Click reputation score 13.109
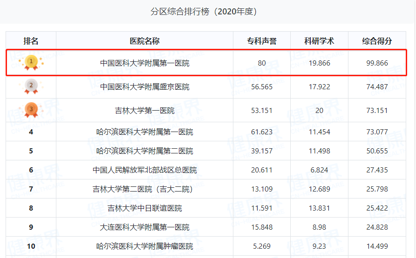Screen dimensions: 416x258 [x=262, y=189]
